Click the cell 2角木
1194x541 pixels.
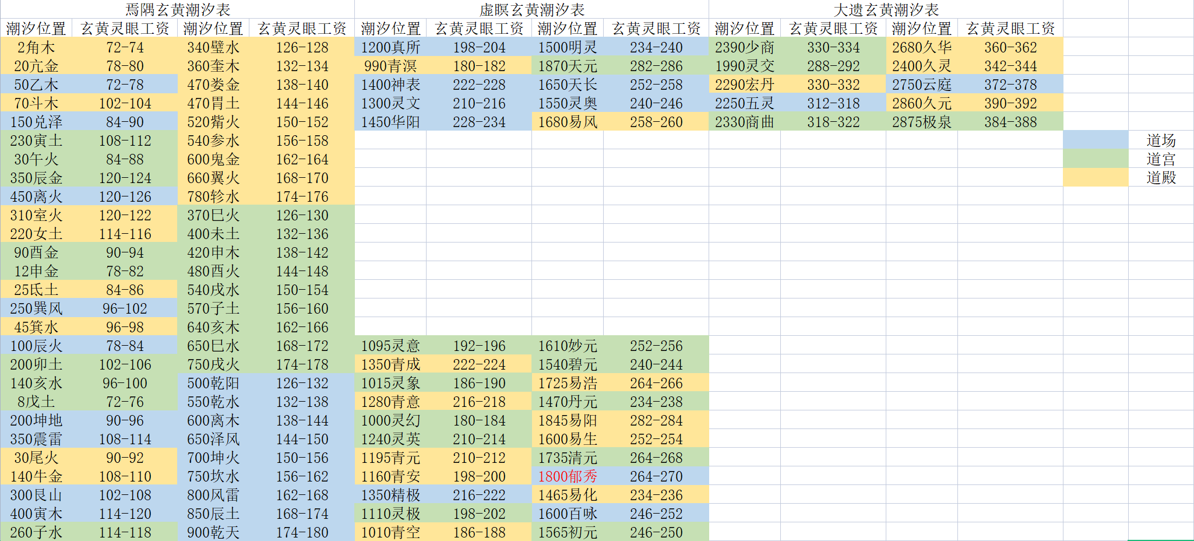pyautogui.click(x=36, y=47)
